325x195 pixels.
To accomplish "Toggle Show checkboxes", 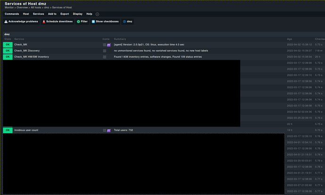I will coord(105,22).
